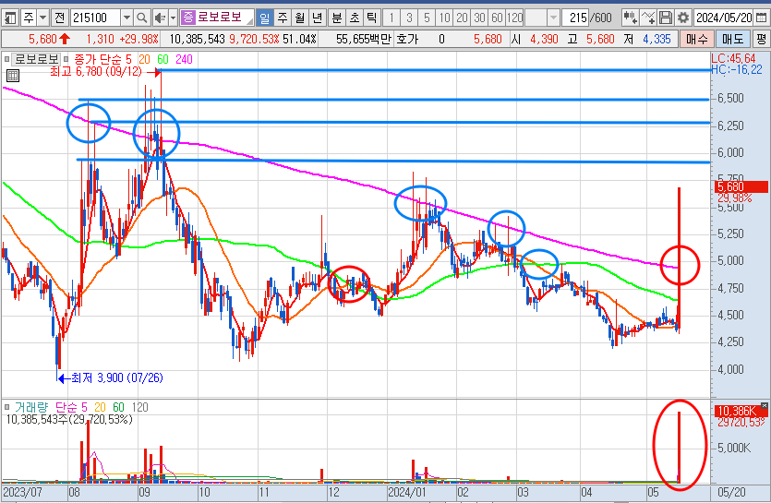
Task: Switch to 분 minute chart
Action: pos(337,18)
